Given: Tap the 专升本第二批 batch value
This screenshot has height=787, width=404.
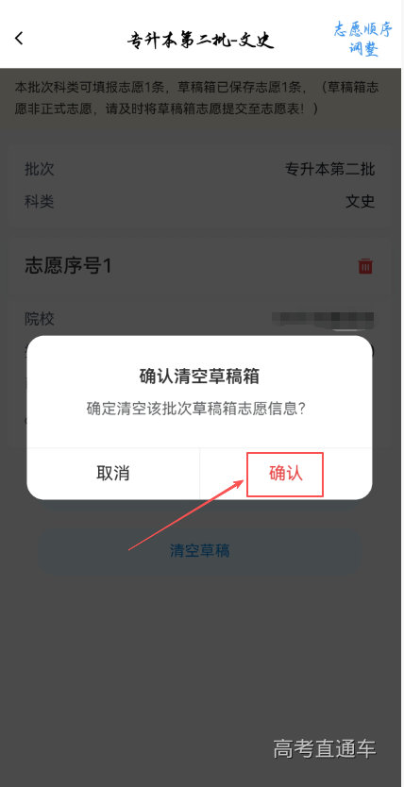Looking at the screenshot, I should pyautogui.click(x=329, y=170).
